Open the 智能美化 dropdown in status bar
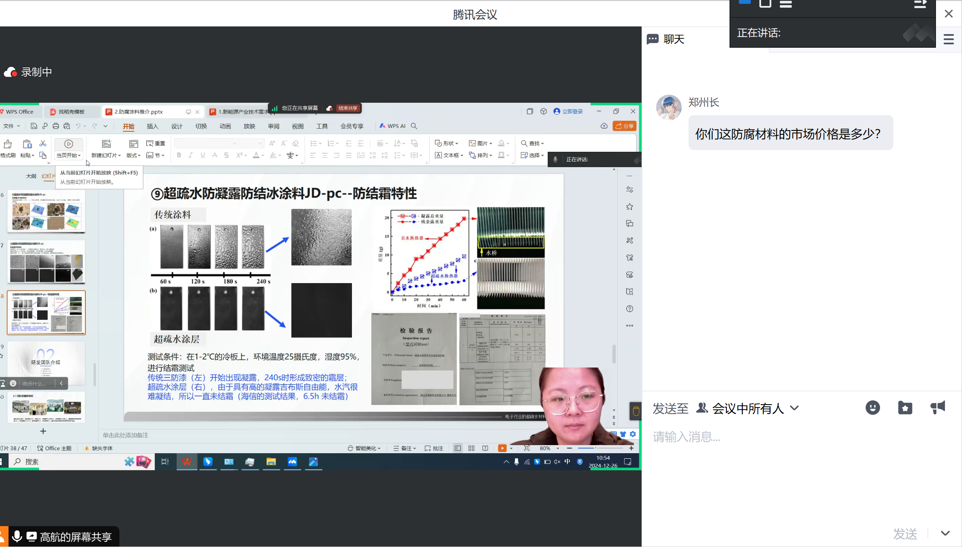 point(364,448)
